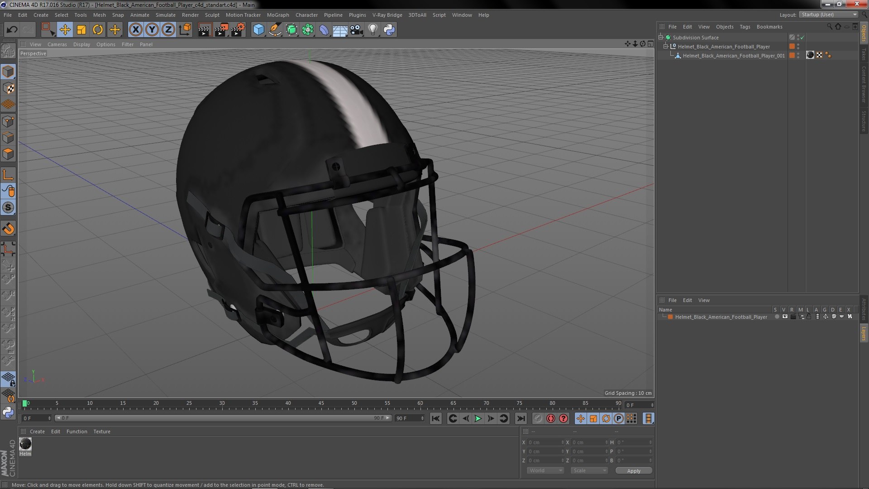Image resolution: width=869 pixels, height=489 pixels.
Task: Toggle Subdivision Surface enable checkmark
Action: pyautogui.click(x=802, y=38)
